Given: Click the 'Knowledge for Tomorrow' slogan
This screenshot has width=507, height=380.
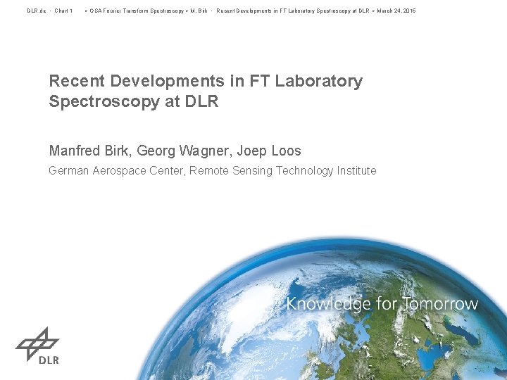Looking at the screenshot, I should click(x=382, y=304).
